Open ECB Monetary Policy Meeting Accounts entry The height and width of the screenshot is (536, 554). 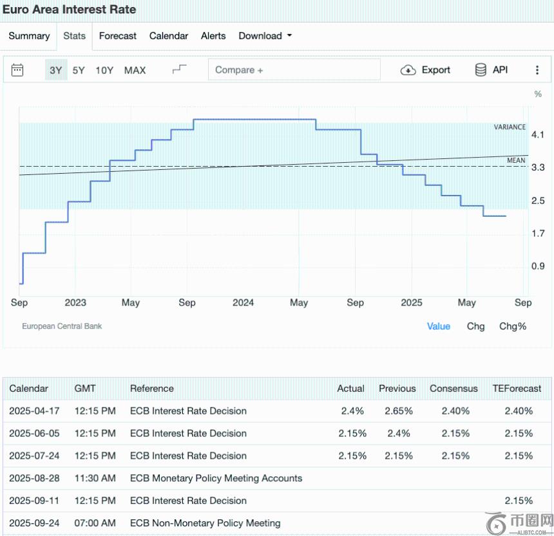coord(216,478)
